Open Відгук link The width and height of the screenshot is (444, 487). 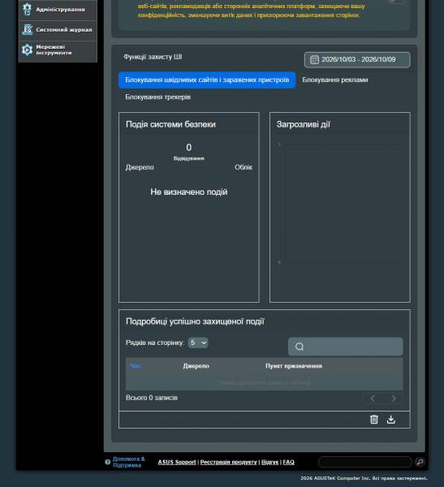coord(269,462)
